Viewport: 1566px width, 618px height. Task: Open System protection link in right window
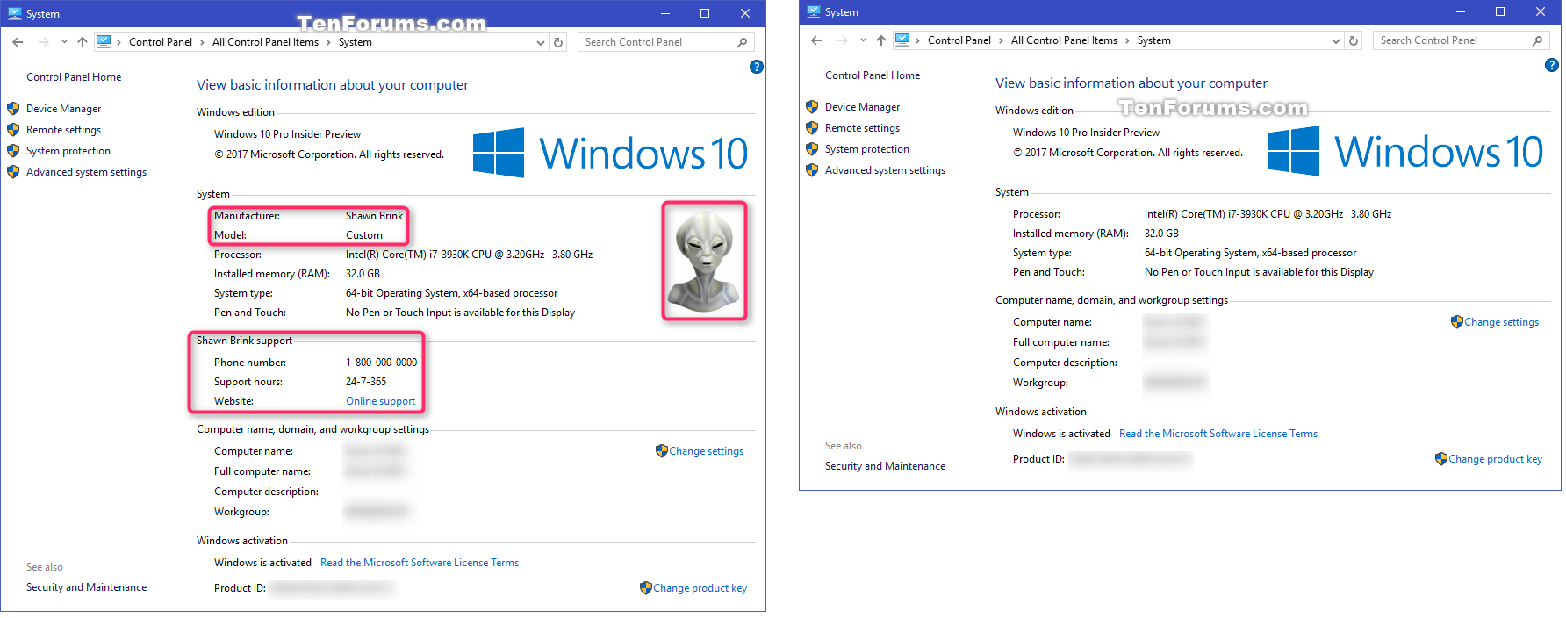867,149
